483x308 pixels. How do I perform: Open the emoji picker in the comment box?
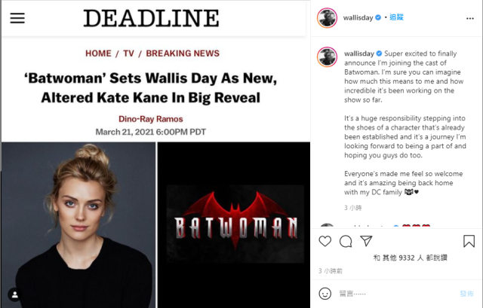(x=325, y=294)
